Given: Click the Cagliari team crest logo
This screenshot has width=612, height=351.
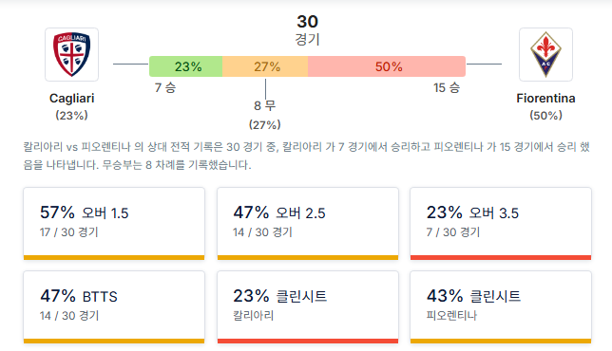Looking at the screenshot, I should click(72, 54).
